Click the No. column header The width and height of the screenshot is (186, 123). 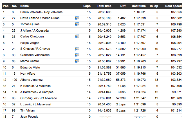(14, 6)
